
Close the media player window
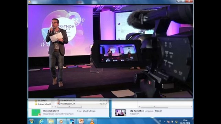(x=189, y=1)
